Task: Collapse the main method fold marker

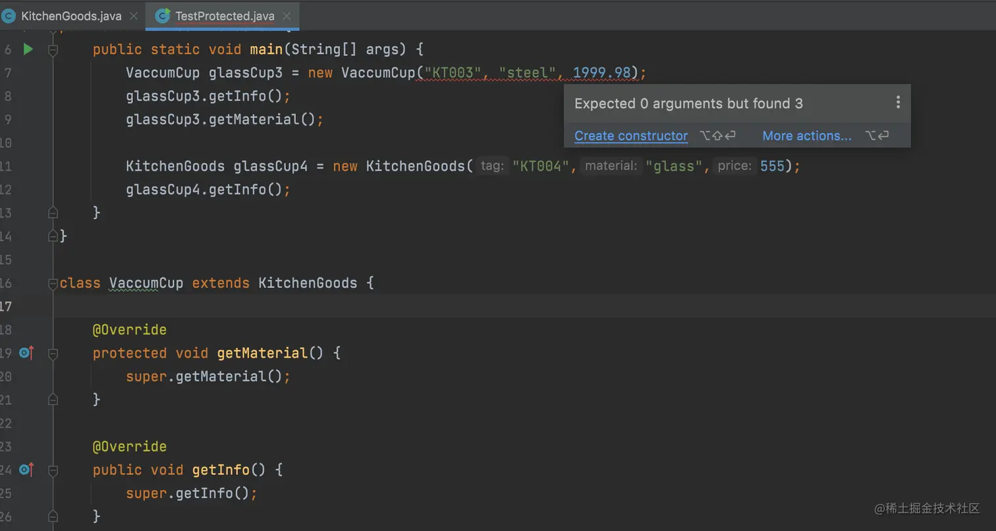Action: [53, 49]
